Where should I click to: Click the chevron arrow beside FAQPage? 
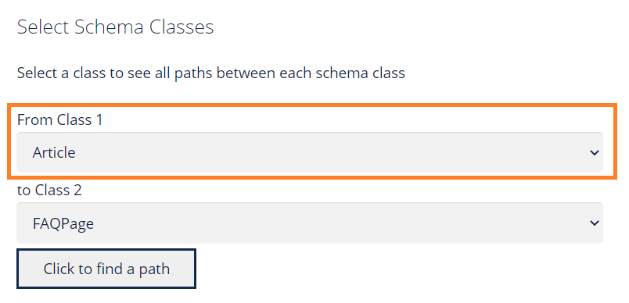(x=594, y=223)
